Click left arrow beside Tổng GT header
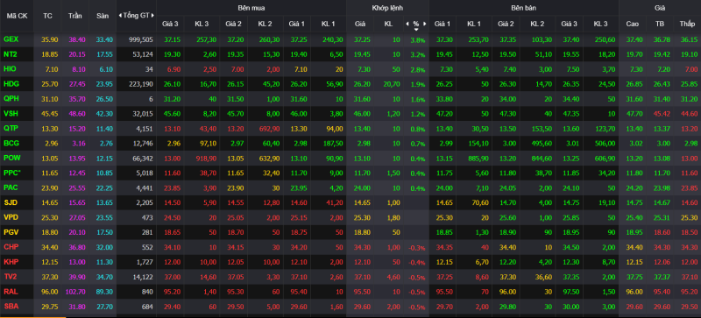Image resolution: width=701 pixels, height=318 pixels. [x=120, y=15]
